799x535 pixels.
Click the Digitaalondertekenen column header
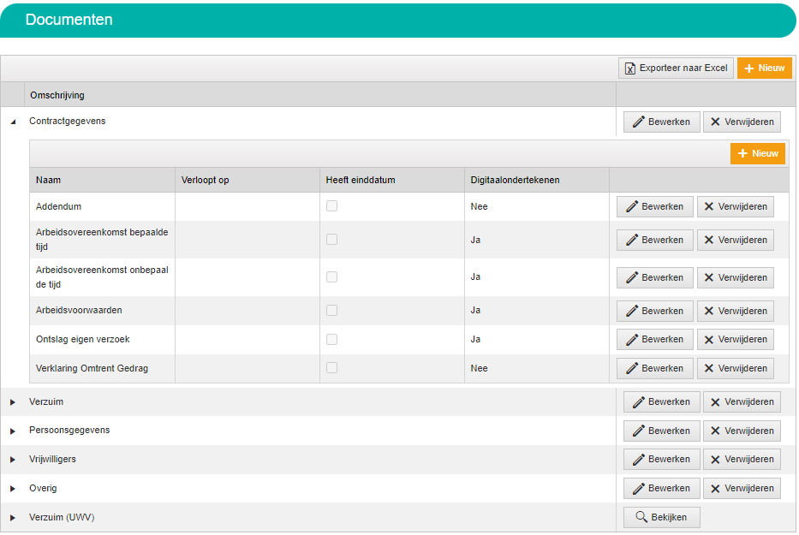point(515,180)
